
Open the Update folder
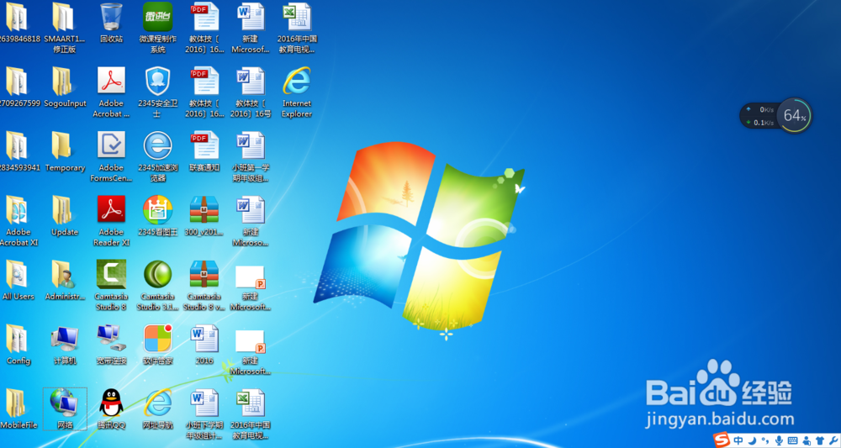click(x=65, y=217)
